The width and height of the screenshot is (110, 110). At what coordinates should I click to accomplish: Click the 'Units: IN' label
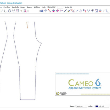(68, 7)
